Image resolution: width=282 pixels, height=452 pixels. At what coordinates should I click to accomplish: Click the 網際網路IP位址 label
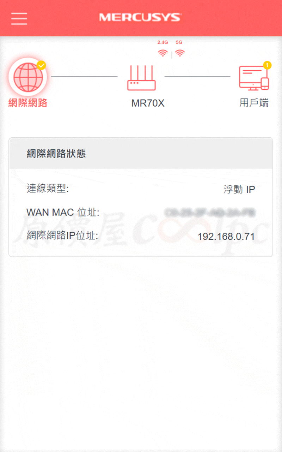tap(62, 236)
